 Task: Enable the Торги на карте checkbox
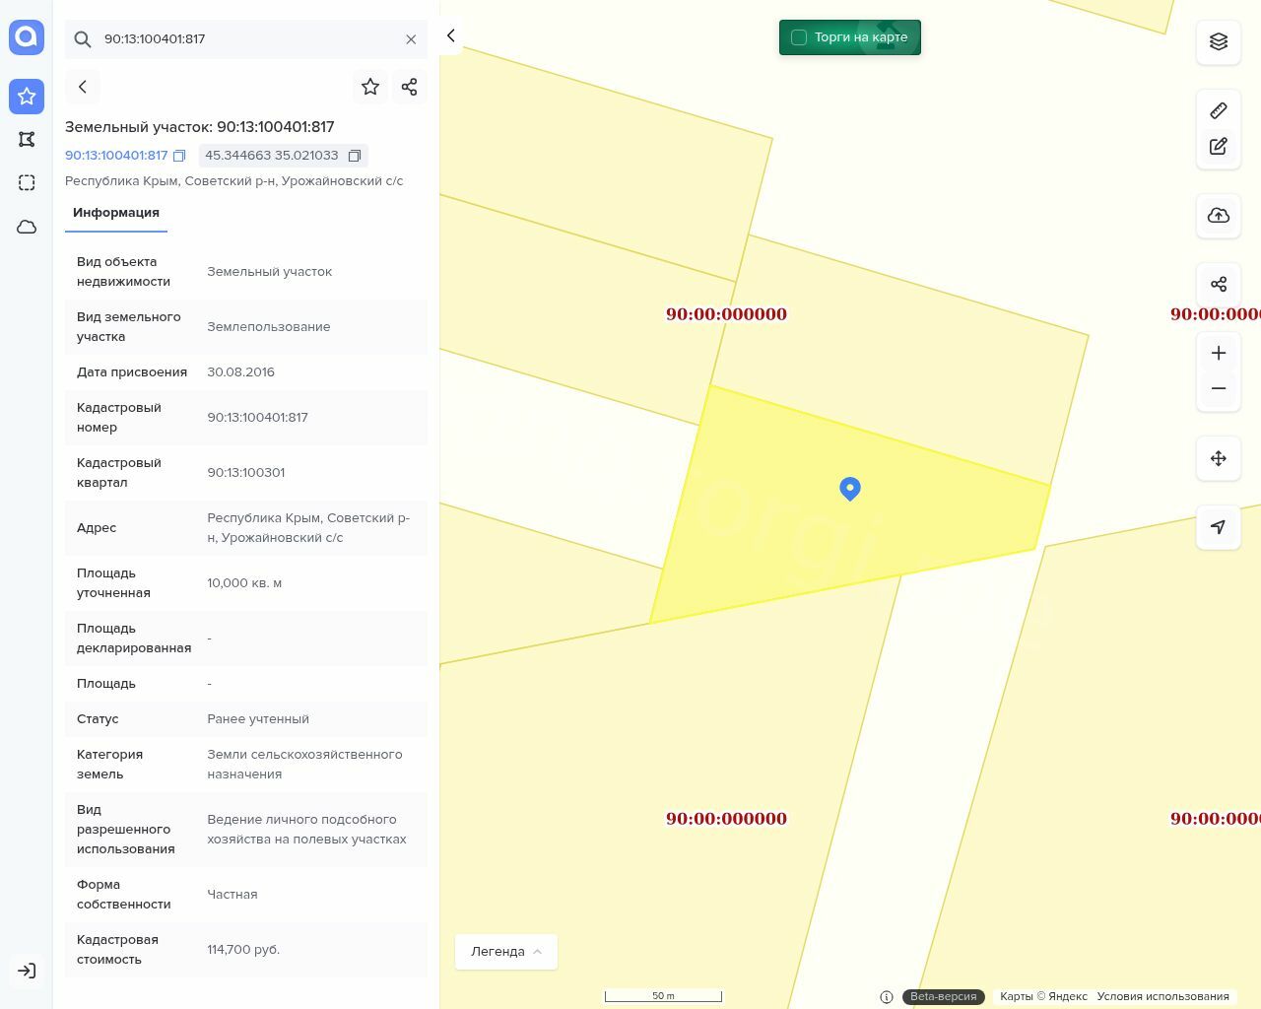(799, 37)
